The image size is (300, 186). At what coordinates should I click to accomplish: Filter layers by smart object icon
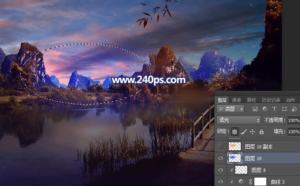coord(294,109)
